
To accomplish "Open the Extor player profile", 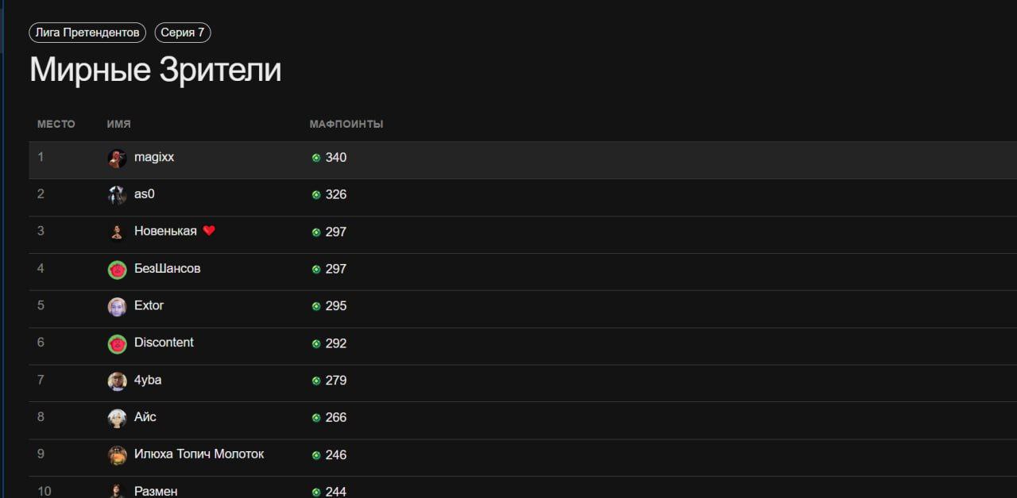I will pos(149,305).
